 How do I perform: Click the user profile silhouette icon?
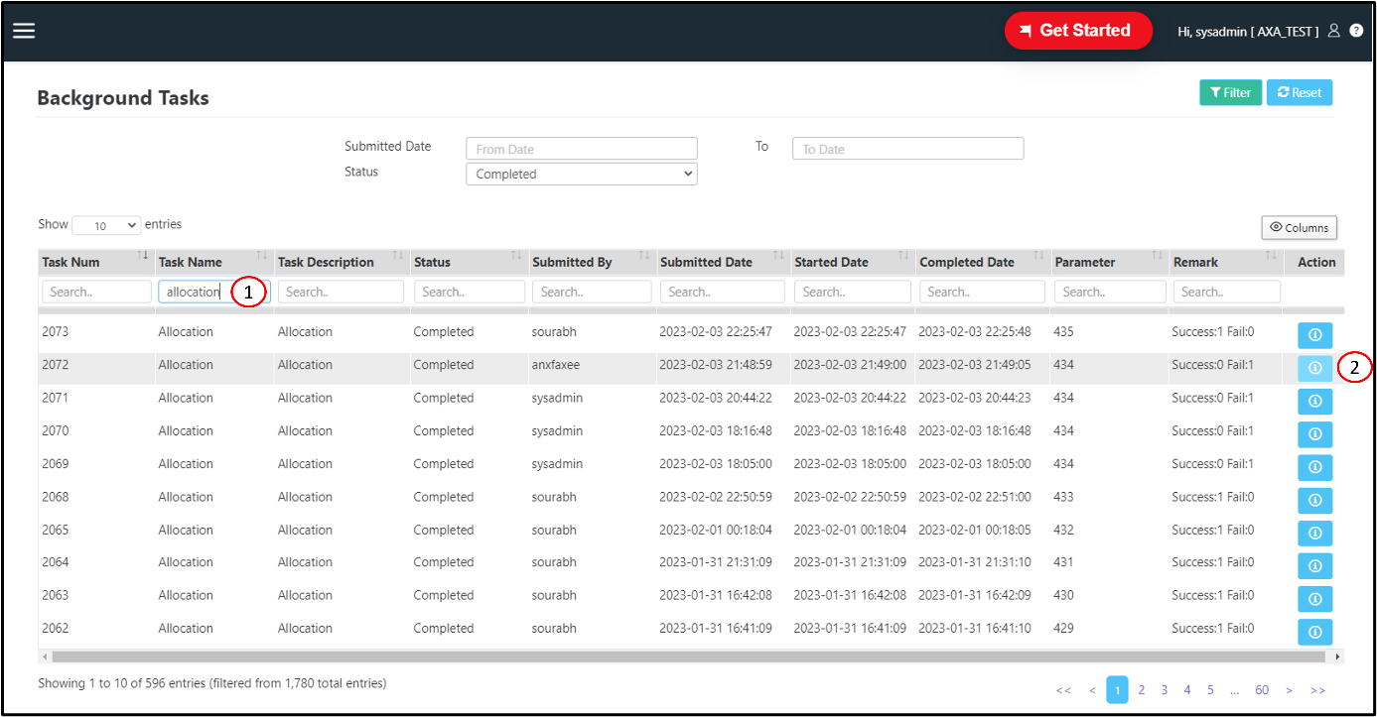click(1333, 31)
